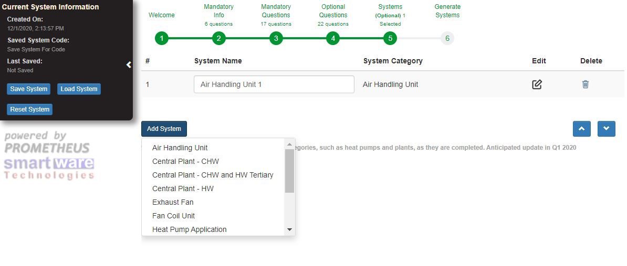Open the Add System dropdown
Screen dimensions: 627x266
click(164, 129)
